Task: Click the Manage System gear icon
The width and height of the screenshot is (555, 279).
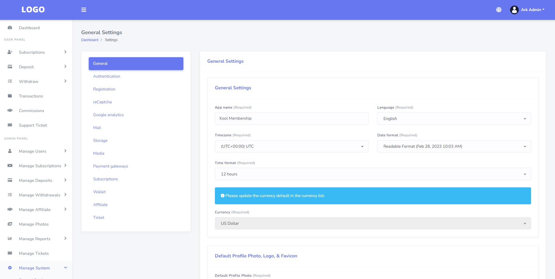Action: pyautogui.click(x=10, y=268)
